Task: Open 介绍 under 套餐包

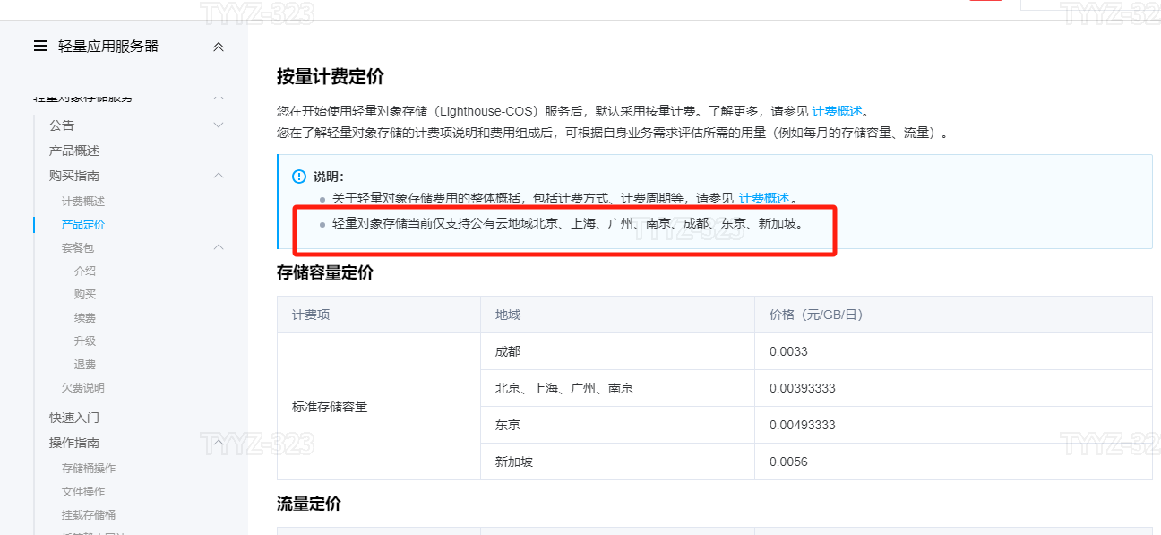Action: (85, 271)
